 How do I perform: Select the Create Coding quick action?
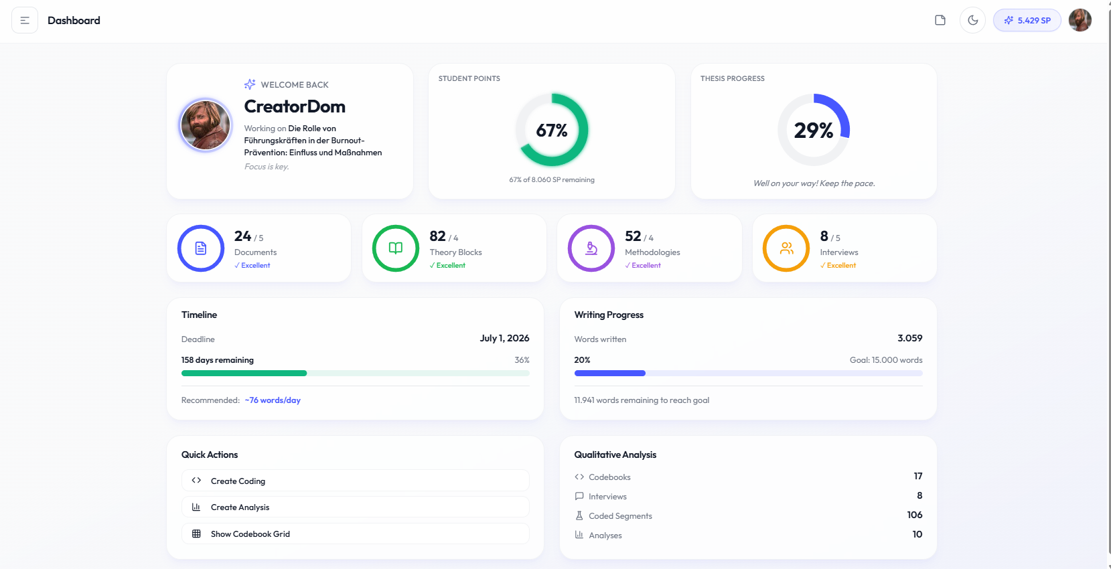[x=355, y=481]
